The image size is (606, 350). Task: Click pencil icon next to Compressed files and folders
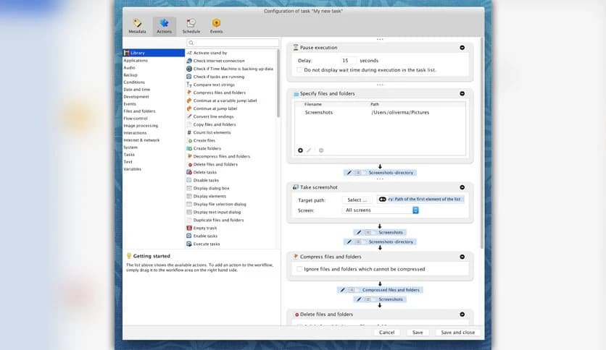pyautogui.click(x=344, y=290)
